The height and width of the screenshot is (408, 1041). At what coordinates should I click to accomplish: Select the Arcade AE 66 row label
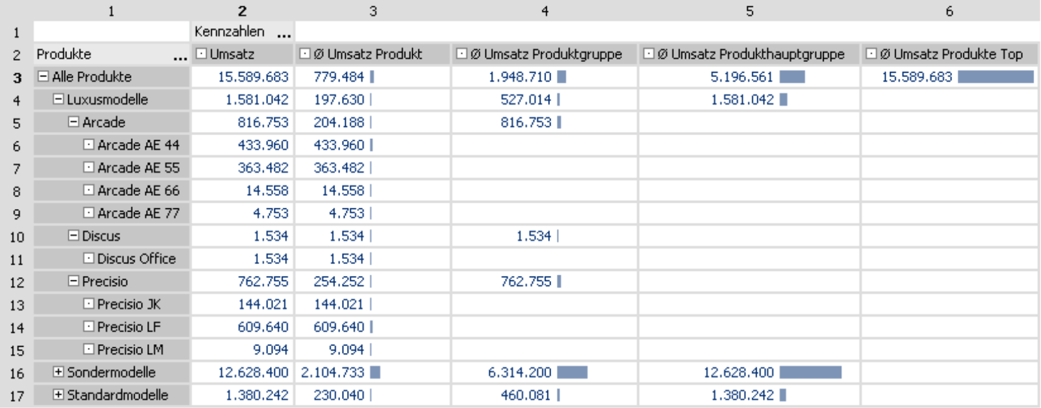138,190
